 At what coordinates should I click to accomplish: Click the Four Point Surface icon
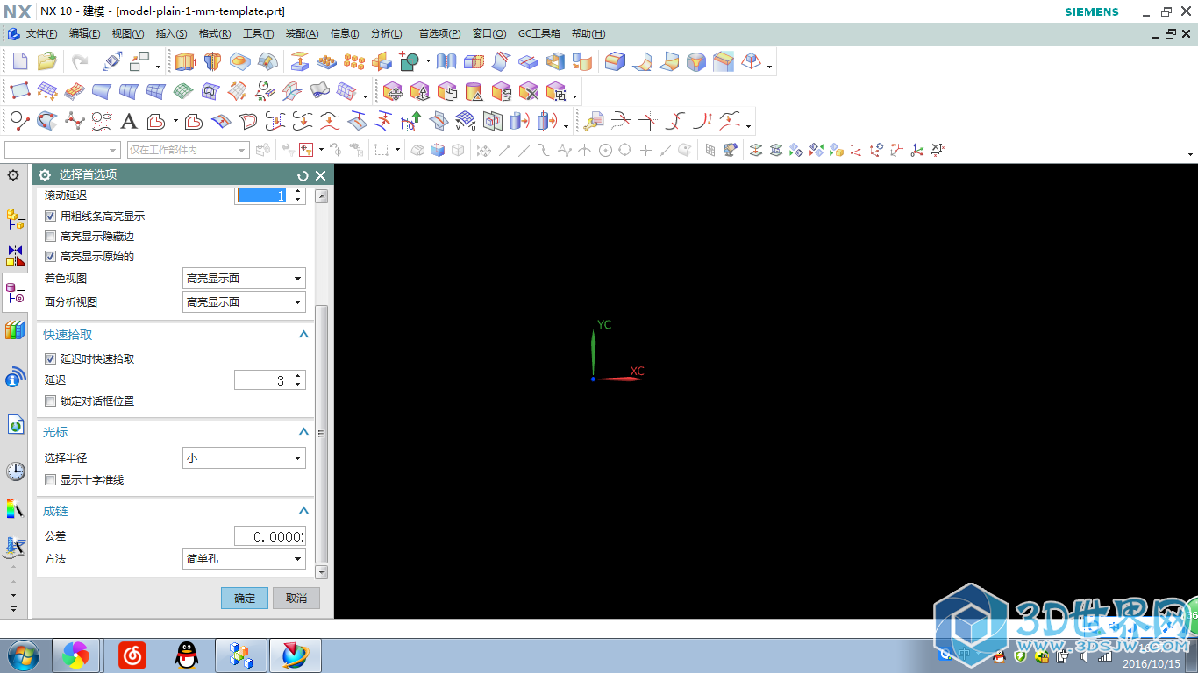(x=20, y=91)
